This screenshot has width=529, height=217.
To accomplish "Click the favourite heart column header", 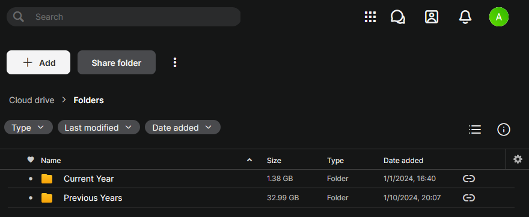I will 31,160.
